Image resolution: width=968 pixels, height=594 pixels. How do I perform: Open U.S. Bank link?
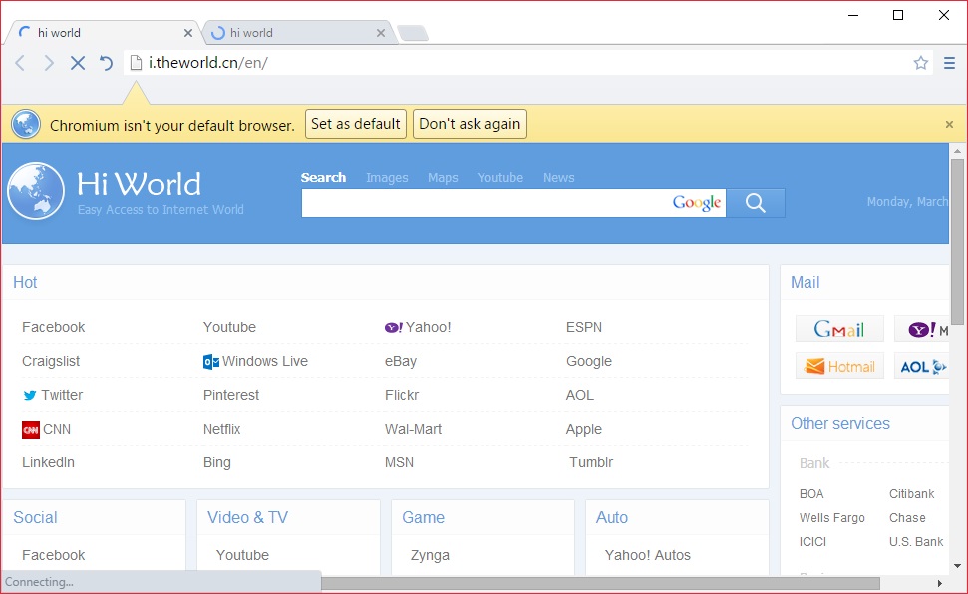pos(916,542)
